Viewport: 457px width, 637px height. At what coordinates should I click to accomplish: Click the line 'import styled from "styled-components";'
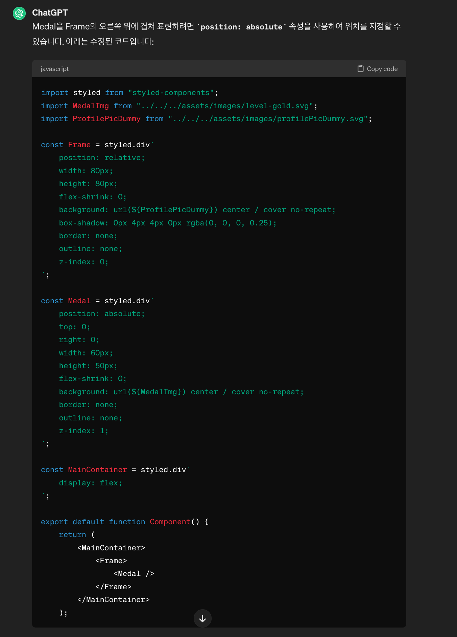[x=130, y=93]
